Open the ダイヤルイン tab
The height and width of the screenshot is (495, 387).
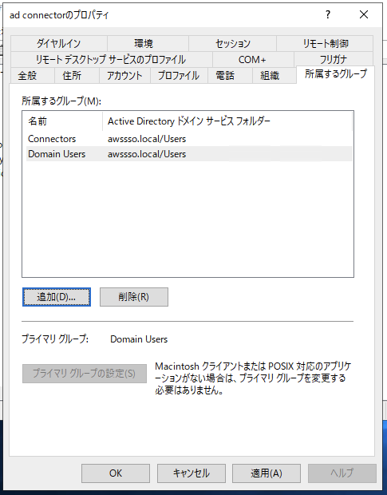pyautogui.click(x=59, y=43)
